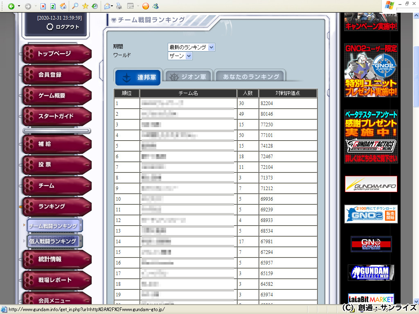Screen dimensions: 419x314
Task: Open the GNO Gundam Network Operation banner
Action: (x=371, y=244)
